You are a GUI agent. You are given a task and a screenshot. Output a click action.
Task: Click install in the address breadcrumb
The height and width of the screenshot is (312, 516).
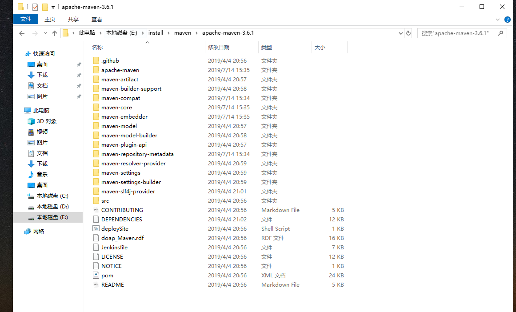pyautogui.click(x=156, y=33)
